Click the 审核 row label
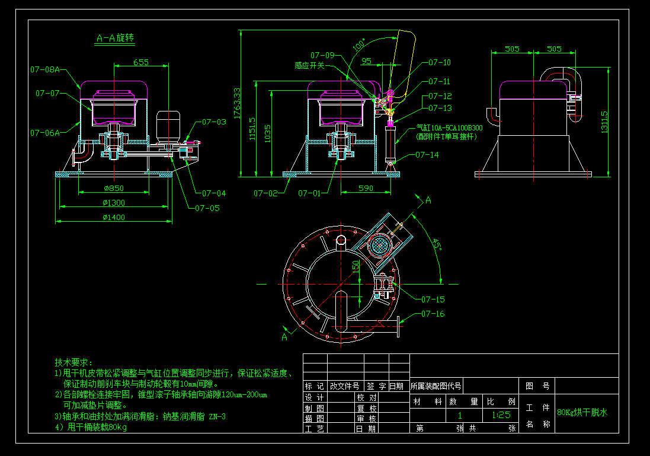This screenshot has height=456, width=650. (x=366, y=419)
